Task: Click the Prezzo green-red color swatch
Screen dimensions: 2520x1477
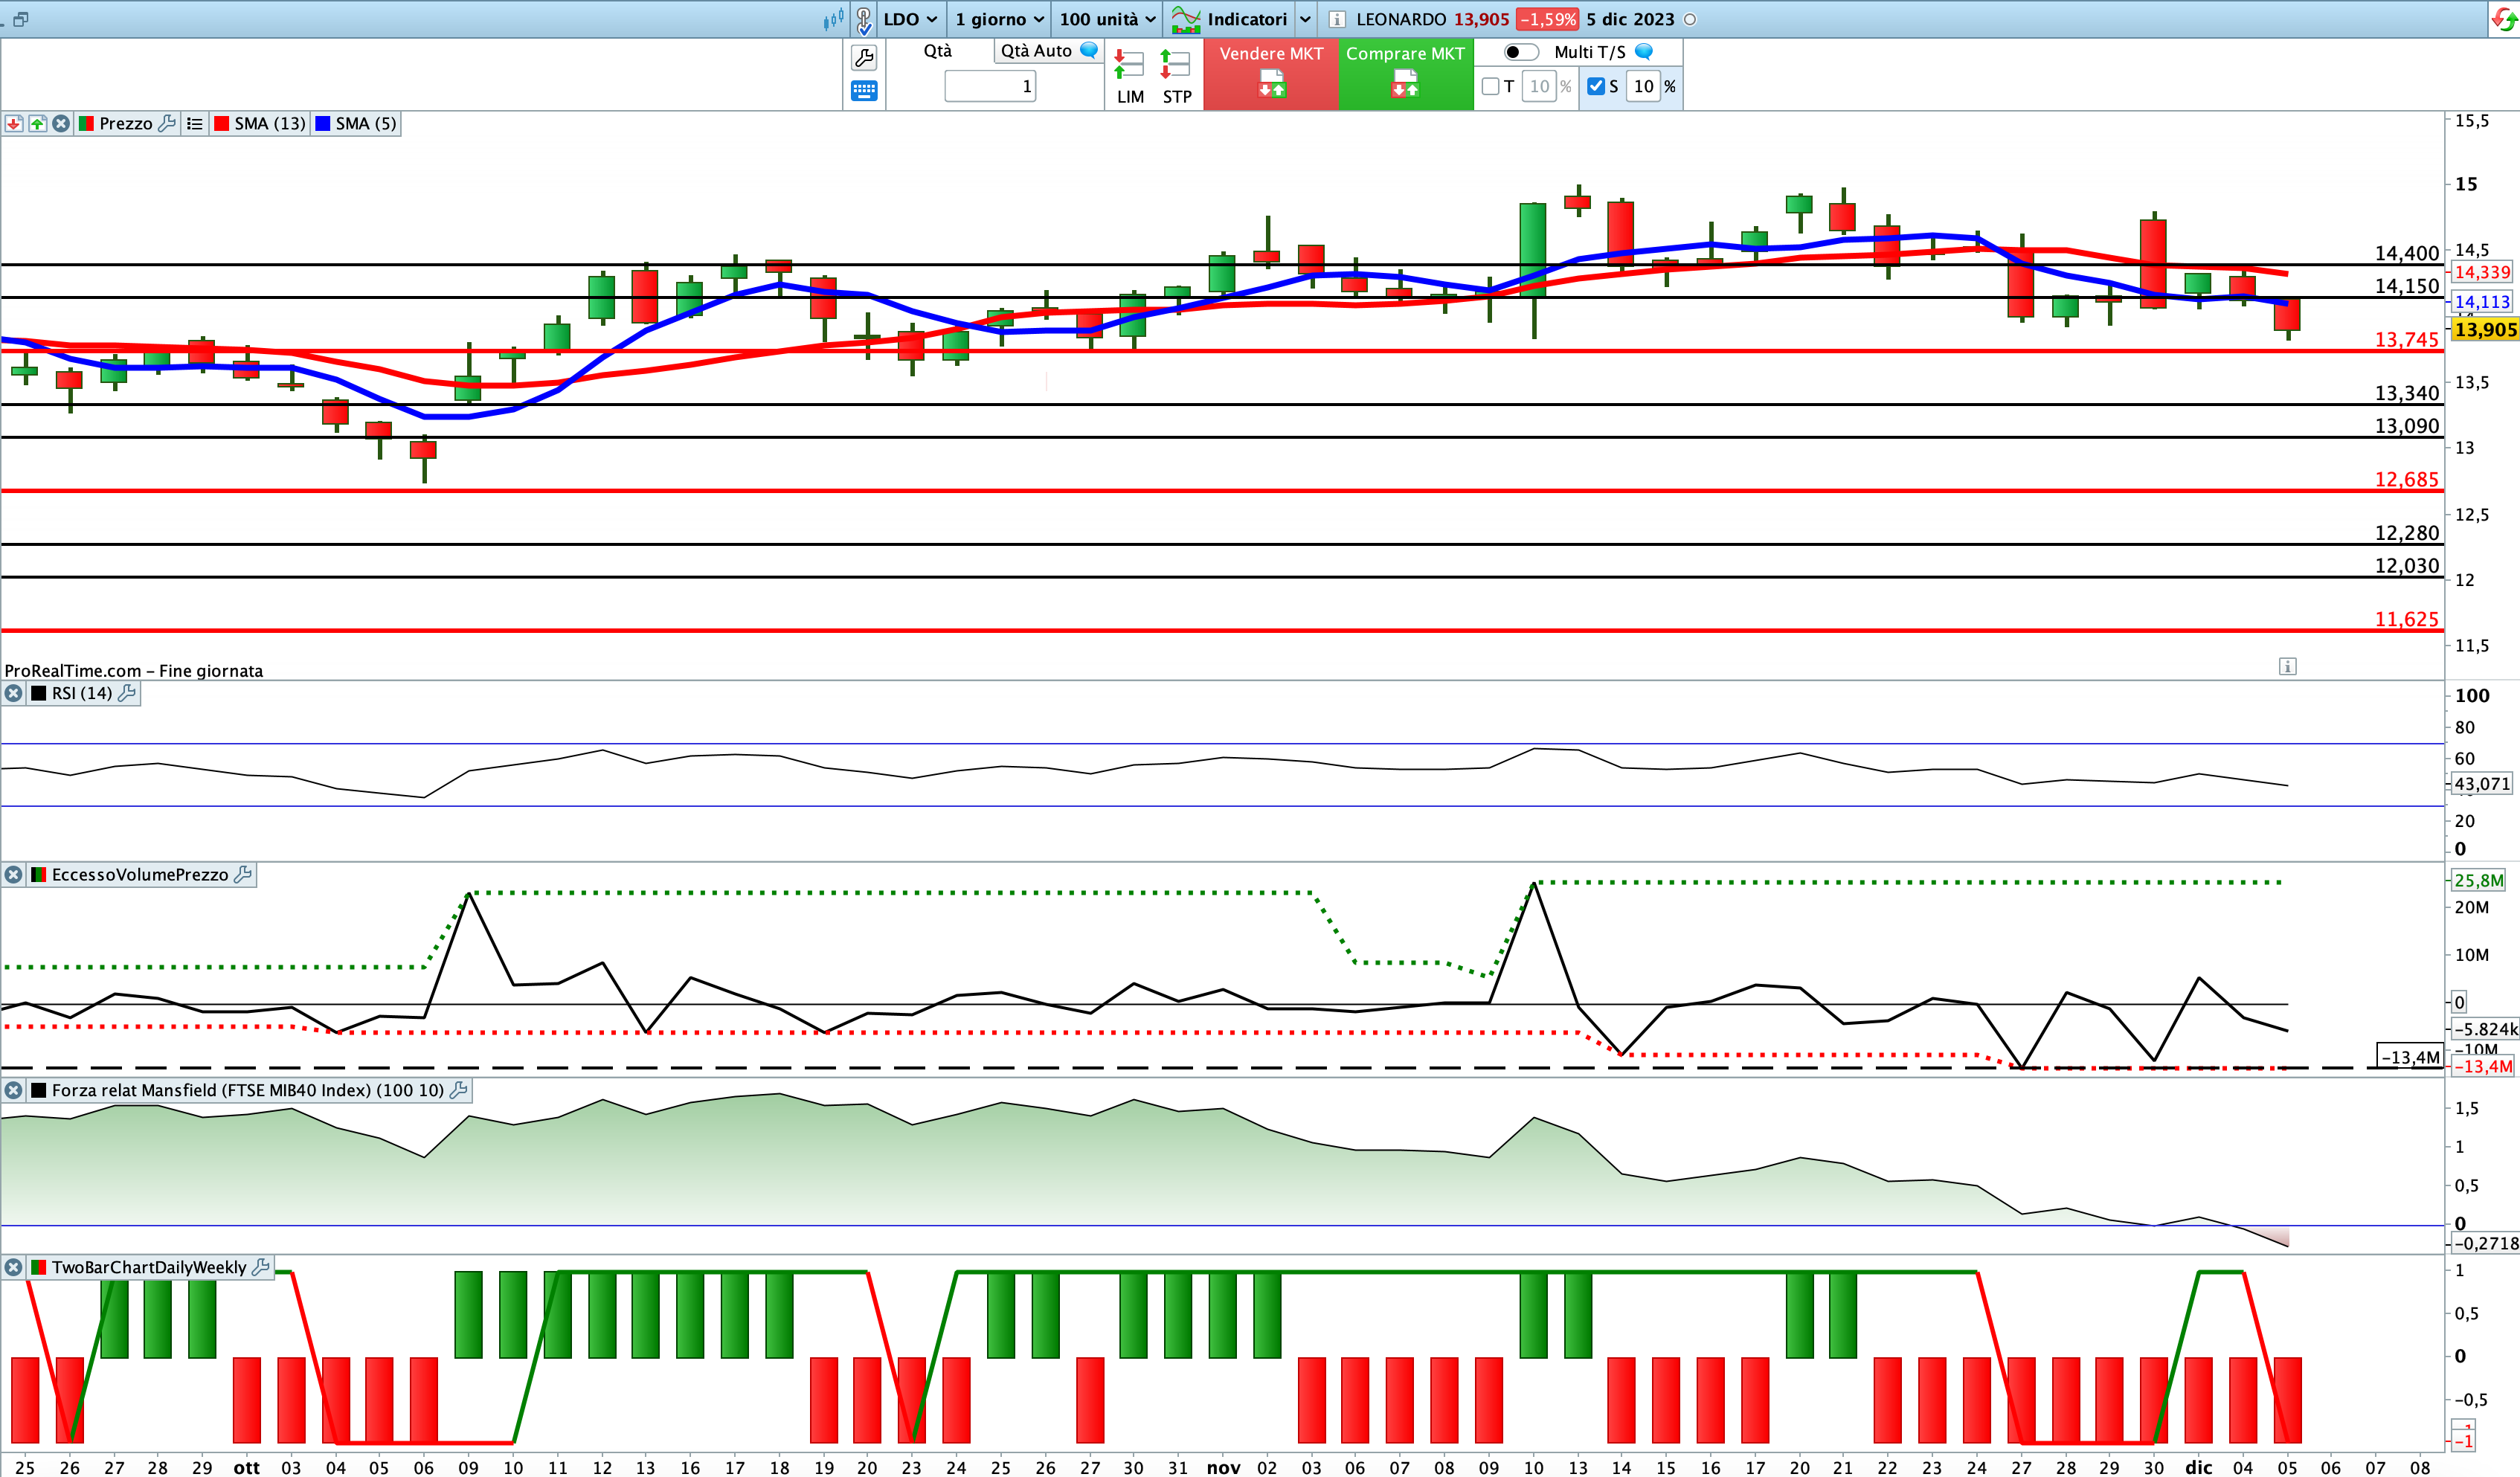Action: coord(86,123)
